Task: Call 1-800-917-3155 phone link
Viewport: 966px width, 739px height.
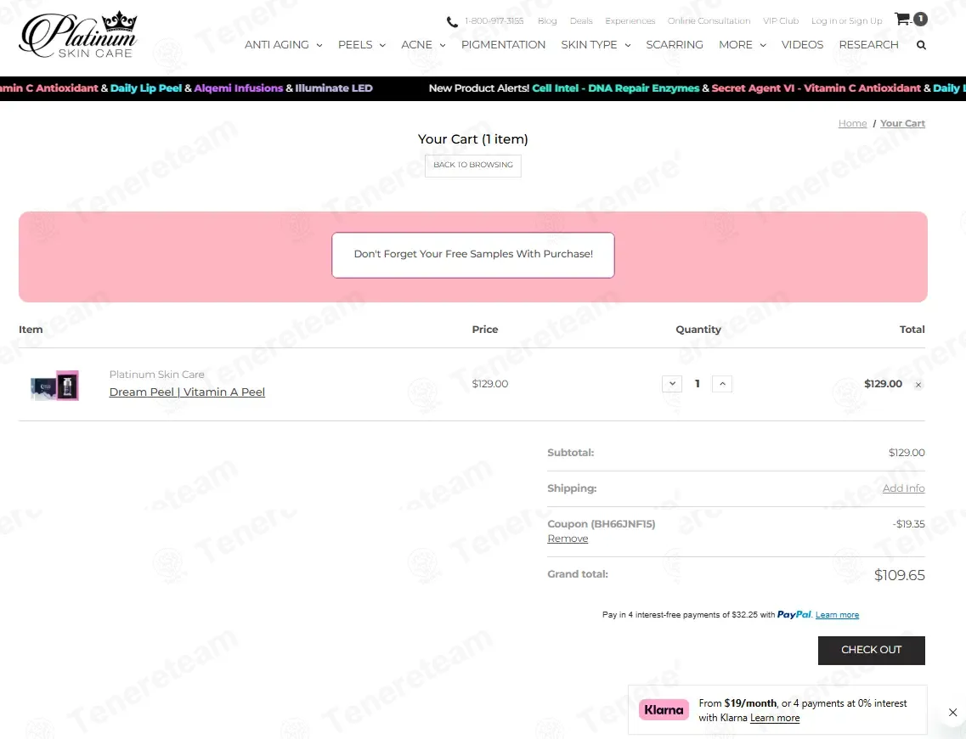Action: pos(494,21)
